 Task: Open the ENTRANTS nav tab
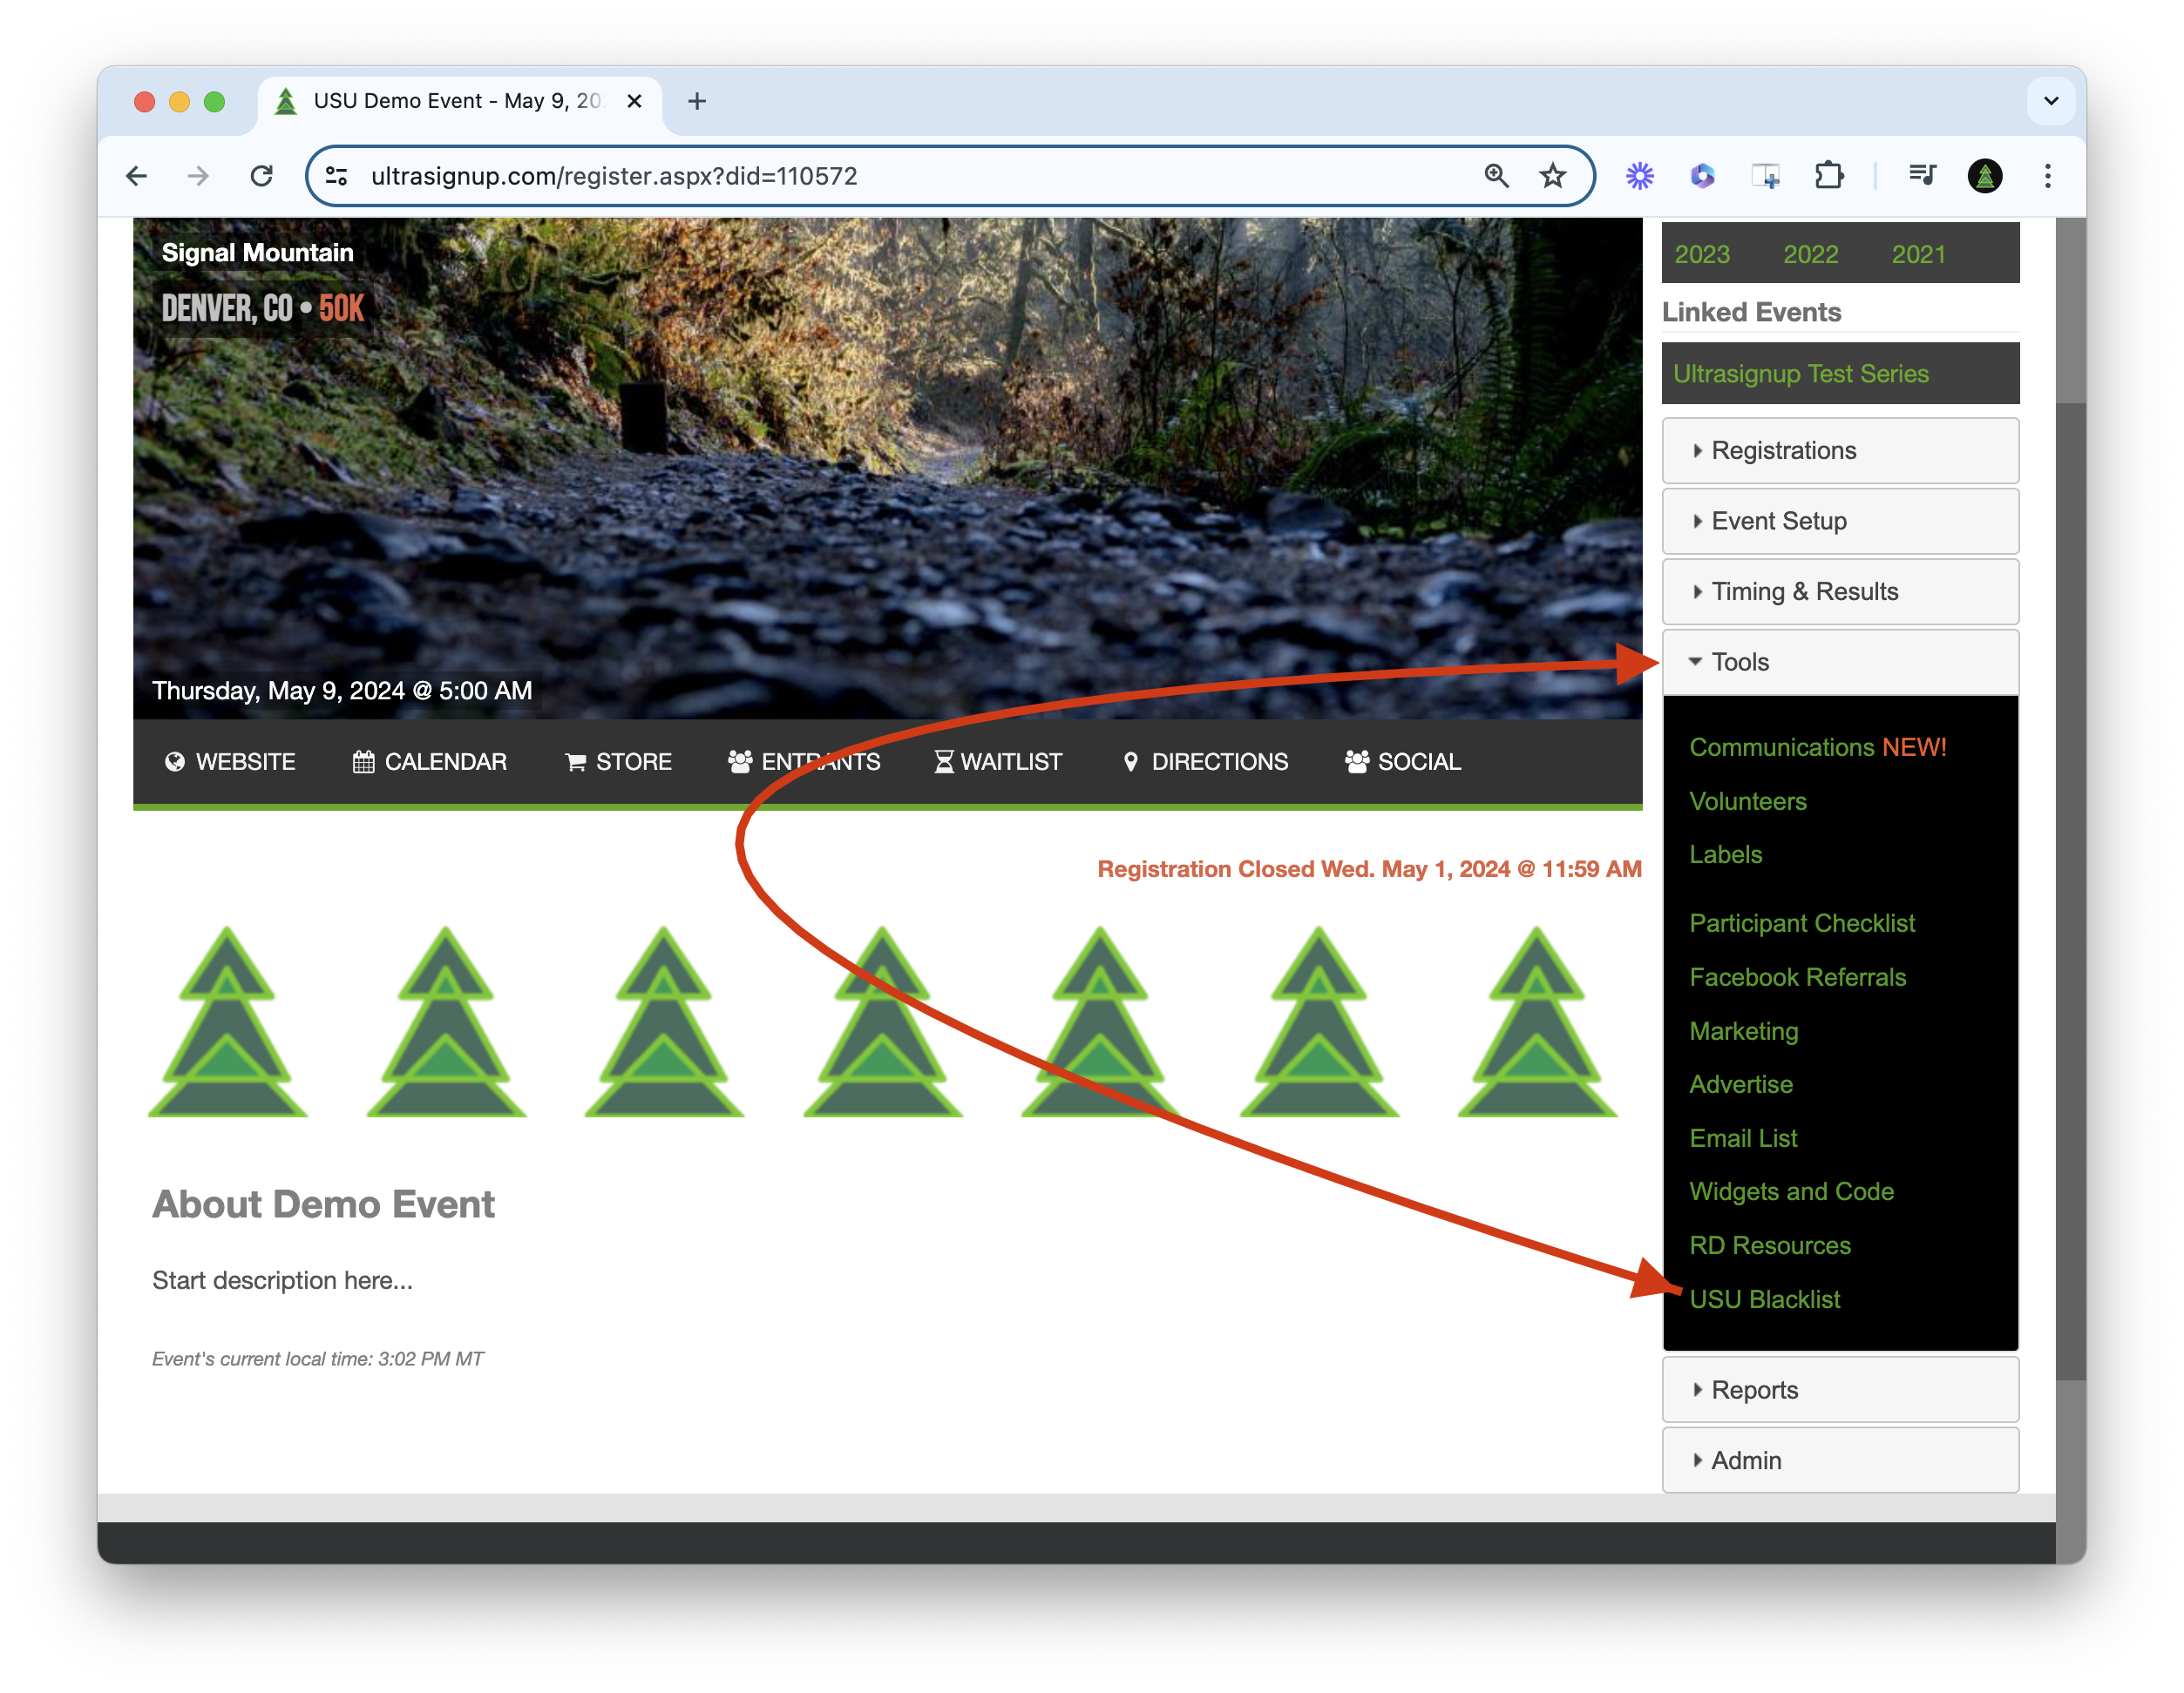tap(804, 763)
